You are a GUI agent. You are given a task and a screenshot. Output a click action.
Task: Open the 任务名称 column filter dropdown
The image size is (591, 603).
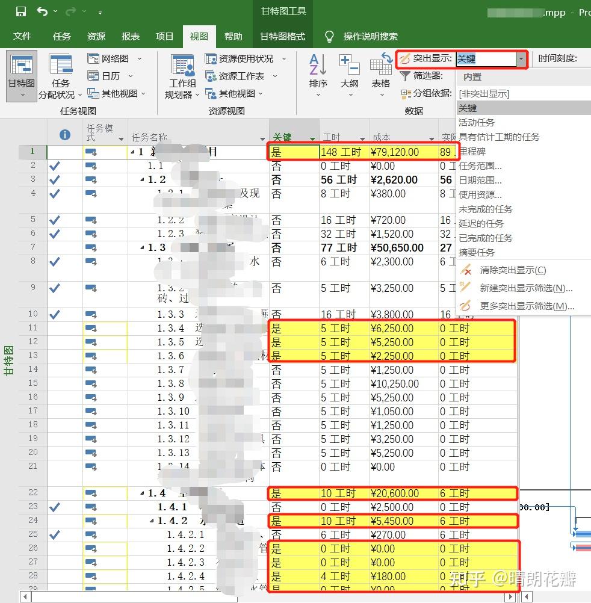pyautogui.click(x=262, y=139)
